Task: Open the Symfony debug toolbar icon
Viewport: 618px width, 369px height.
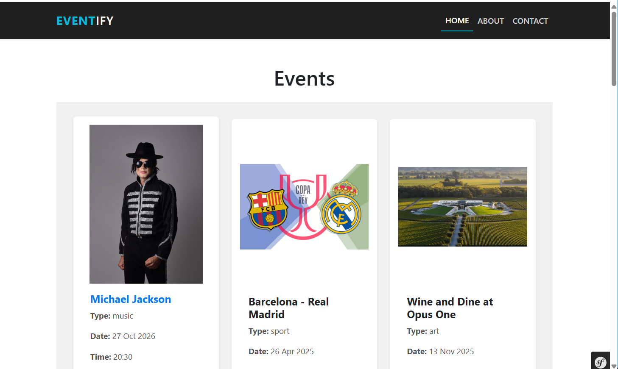Action: tap(600, 361)
